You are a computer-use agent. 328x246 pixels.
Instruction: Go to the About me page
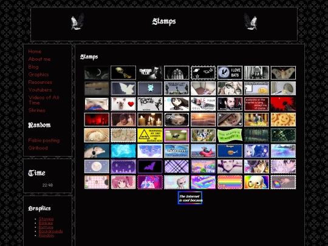(39, 59)
